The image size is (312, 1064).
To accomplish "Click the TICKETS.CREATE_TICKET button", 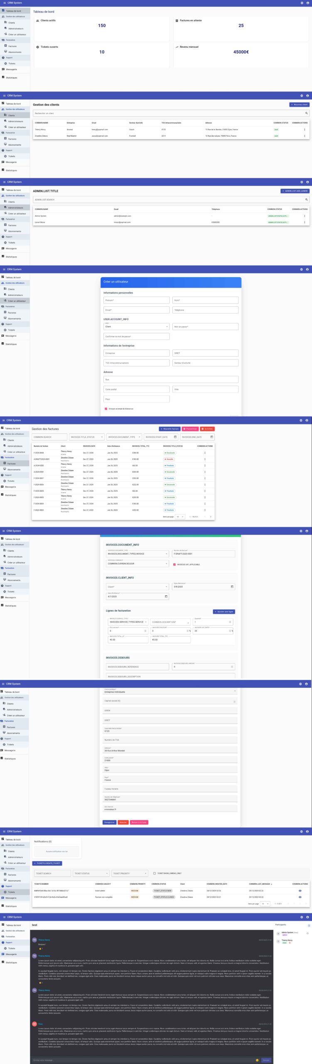I will [47, 863].
